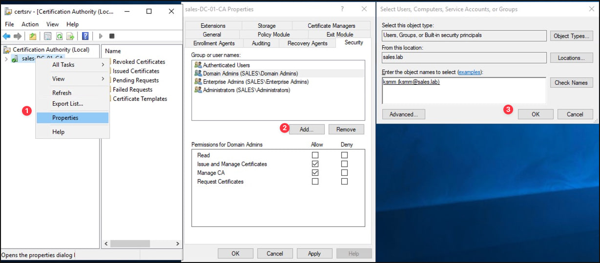Switch to the Certificate Managers tab
The height and width of the screenshot is (263, 600).
click(331, 26)
